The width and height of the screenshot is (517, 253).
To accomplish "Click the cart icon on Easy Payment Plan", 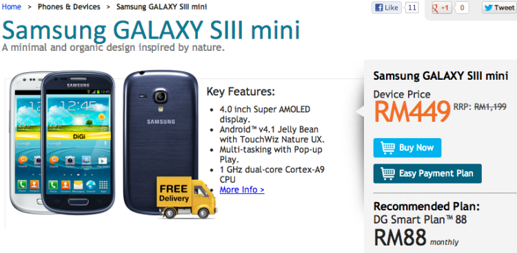I will point(387,173).
